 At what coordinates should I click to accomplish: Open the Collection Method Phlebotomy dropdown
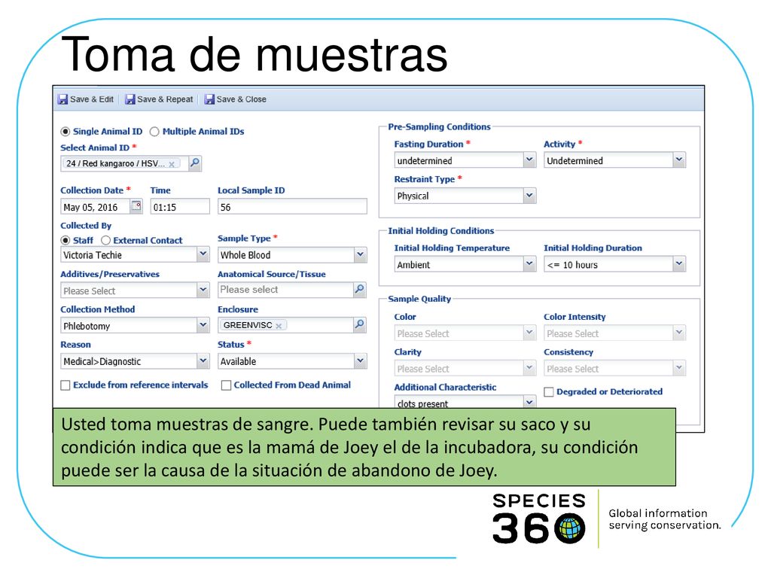click(x=203, y=325)
